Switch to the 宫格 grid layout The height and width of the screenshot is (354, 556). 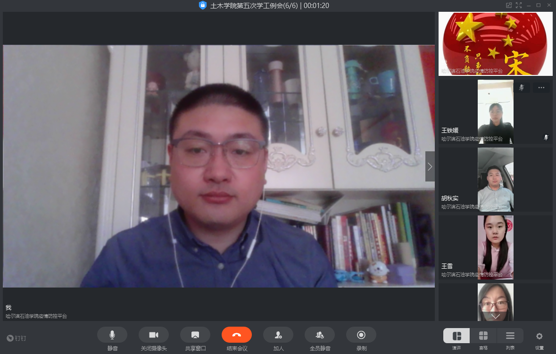[x=483, y=336]
